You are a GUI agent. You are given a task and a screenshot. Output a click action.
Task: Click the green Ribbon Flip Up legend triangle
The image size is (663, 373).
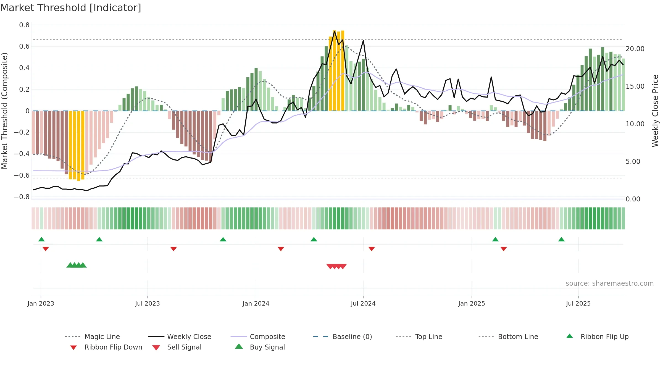tap(570, 336)
